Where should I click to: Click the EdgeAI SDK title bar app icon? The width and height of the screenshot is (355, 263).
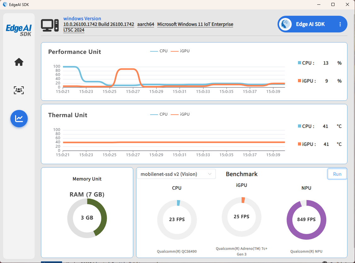click(x=5, y=4)
